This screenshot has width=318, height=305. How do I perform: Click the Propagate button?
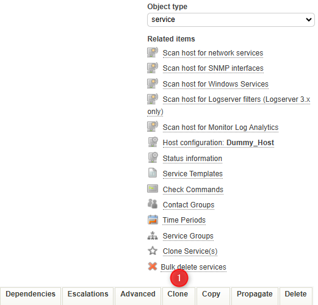pos(255,294)
